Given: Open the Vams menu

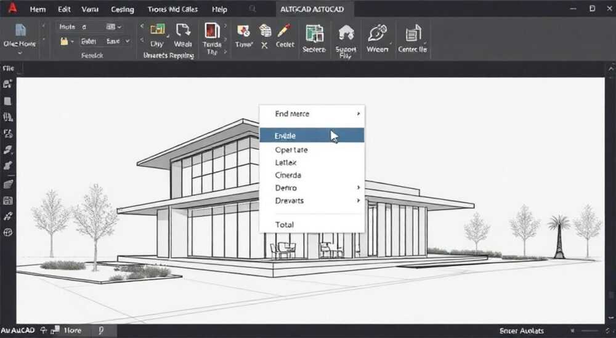Looking at the screenshot, I should 90,9.
